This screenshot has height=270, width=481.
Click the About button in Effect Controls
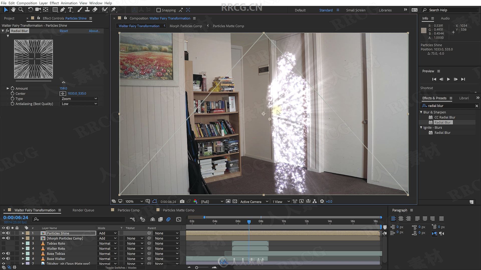coord(94,31)
